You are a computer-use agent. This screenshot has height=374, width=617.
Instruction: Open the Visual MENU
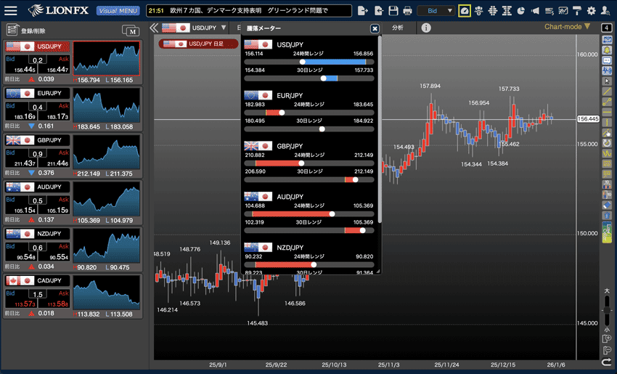pyautogui.click(x=118, y=11)
